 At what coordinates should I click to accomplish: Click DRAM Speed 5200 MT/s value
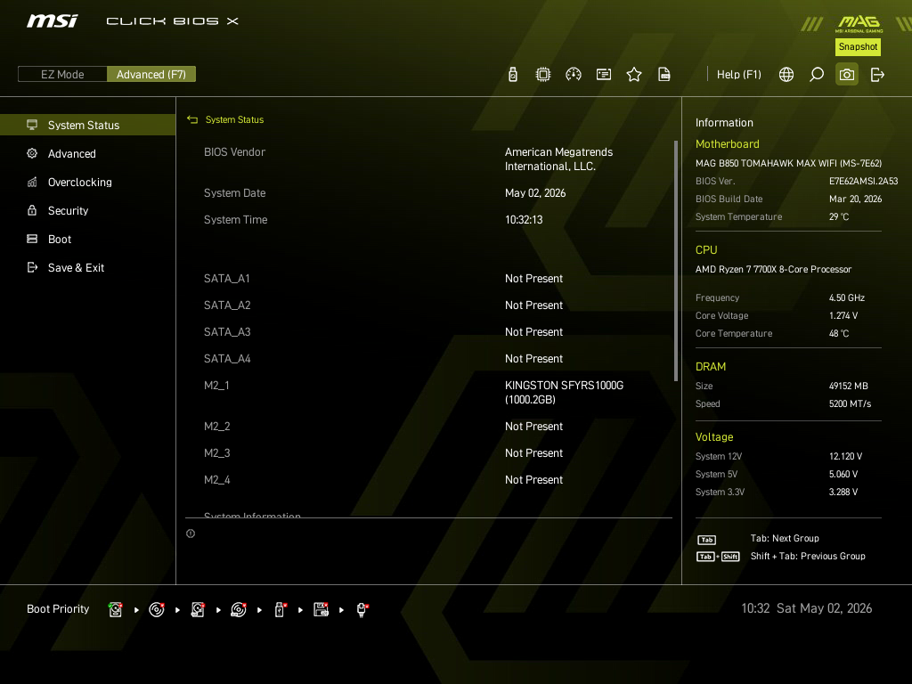850,403
